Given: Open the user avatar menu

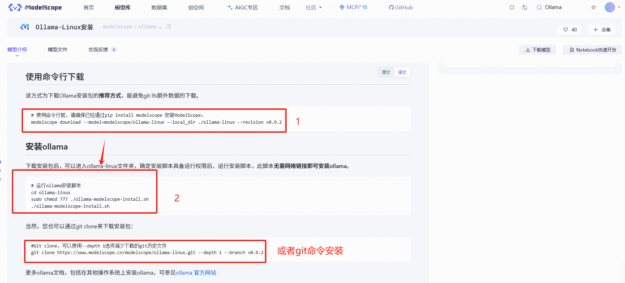Looking at the screenshot, I should tap(610, 7).
